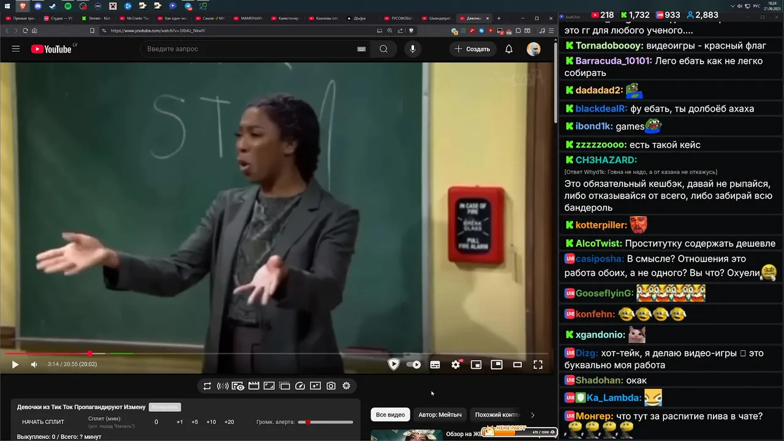Open the on-screen keyboard in search box
The width and height of the screenshot is (784, 441).
point(361,49)
